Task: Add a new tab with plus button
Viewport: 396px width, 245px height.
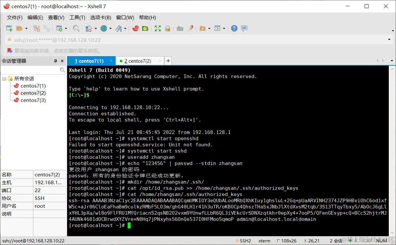Action: [168, 61]
